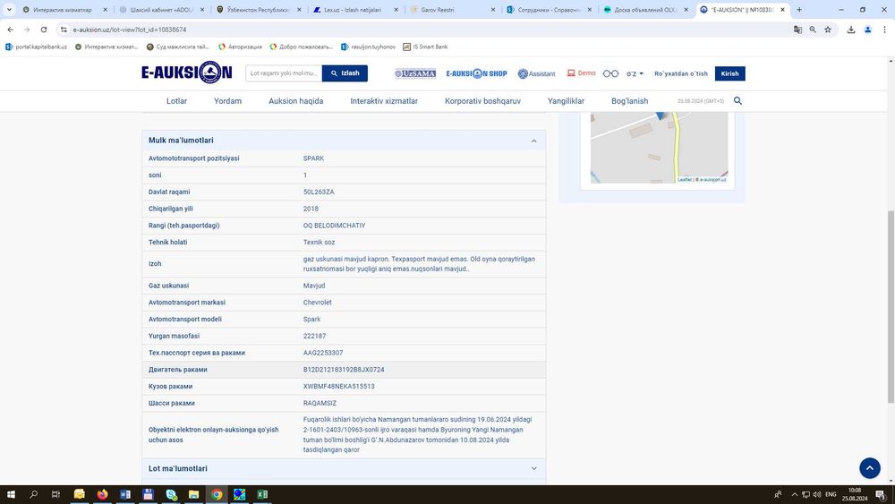Click the site information icon in address bar
Screen dimensions: 895x504
click(64, 30)
